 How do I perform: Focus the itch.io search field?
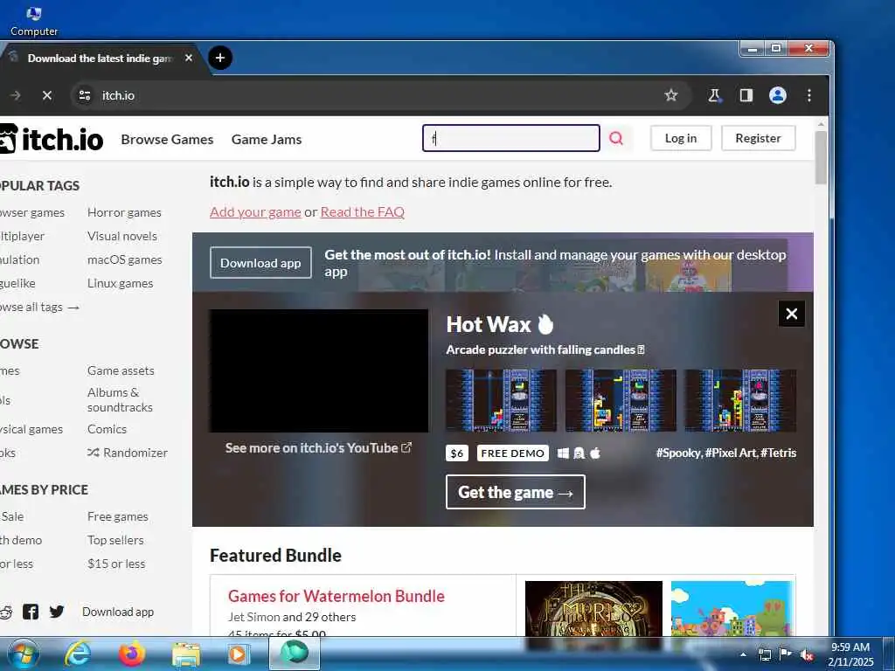coord(510,138)
